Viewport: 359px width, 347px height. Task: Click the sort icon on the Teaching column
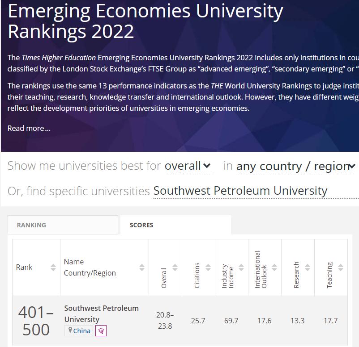coord(340,267)
